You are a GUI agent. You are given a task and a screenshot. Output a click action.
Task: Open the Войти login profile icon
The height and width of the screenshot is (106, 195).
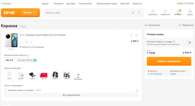190,12
